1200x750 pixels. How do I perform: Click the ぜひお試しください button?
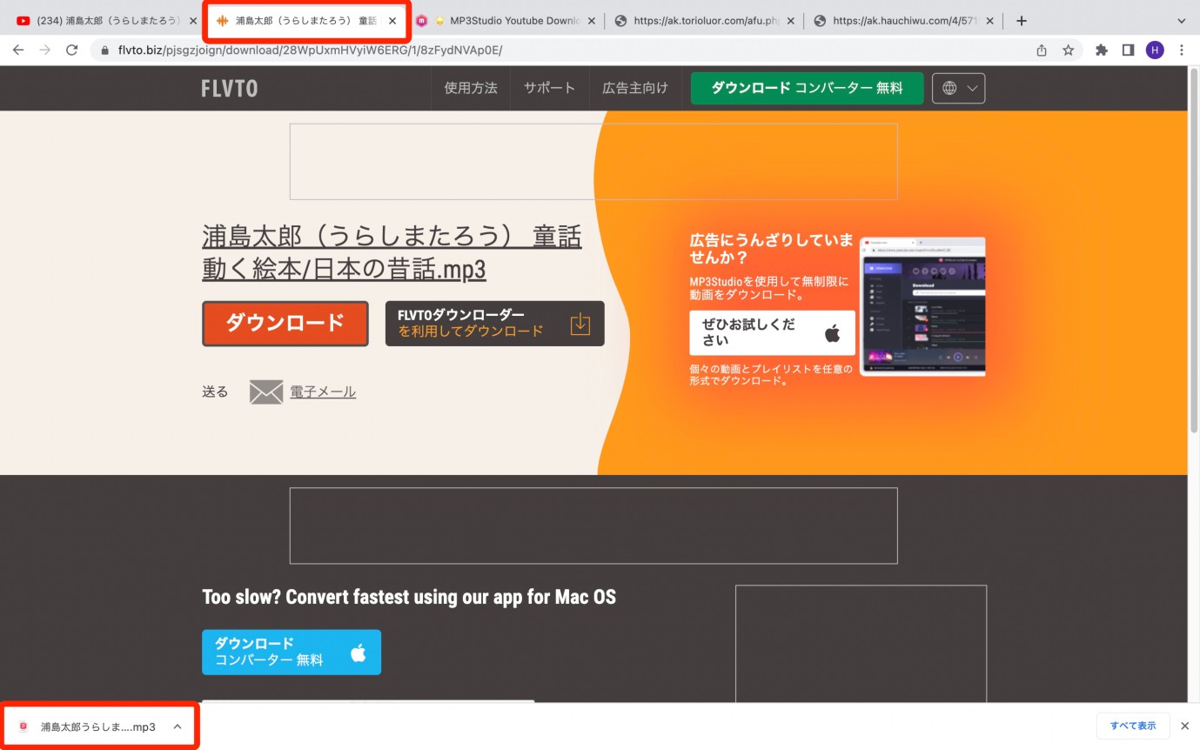[x=772, y=332]
